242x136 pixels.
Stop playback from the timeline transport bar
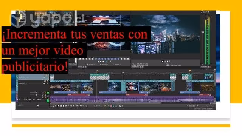tap(64, 106)
